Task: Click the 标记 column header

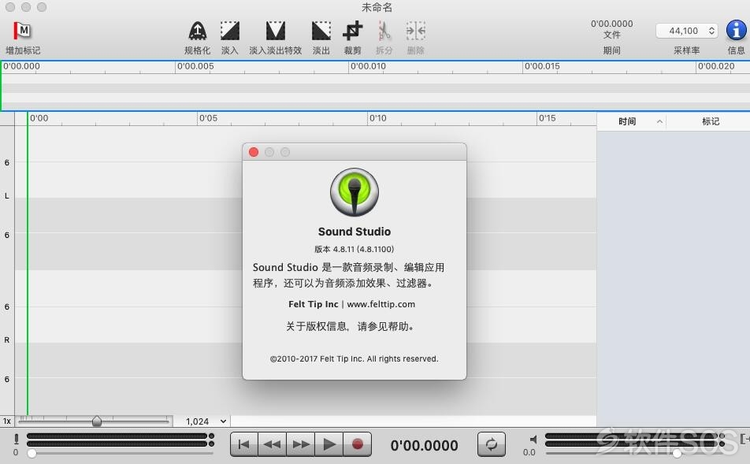Action: click(x=711, y=121)
